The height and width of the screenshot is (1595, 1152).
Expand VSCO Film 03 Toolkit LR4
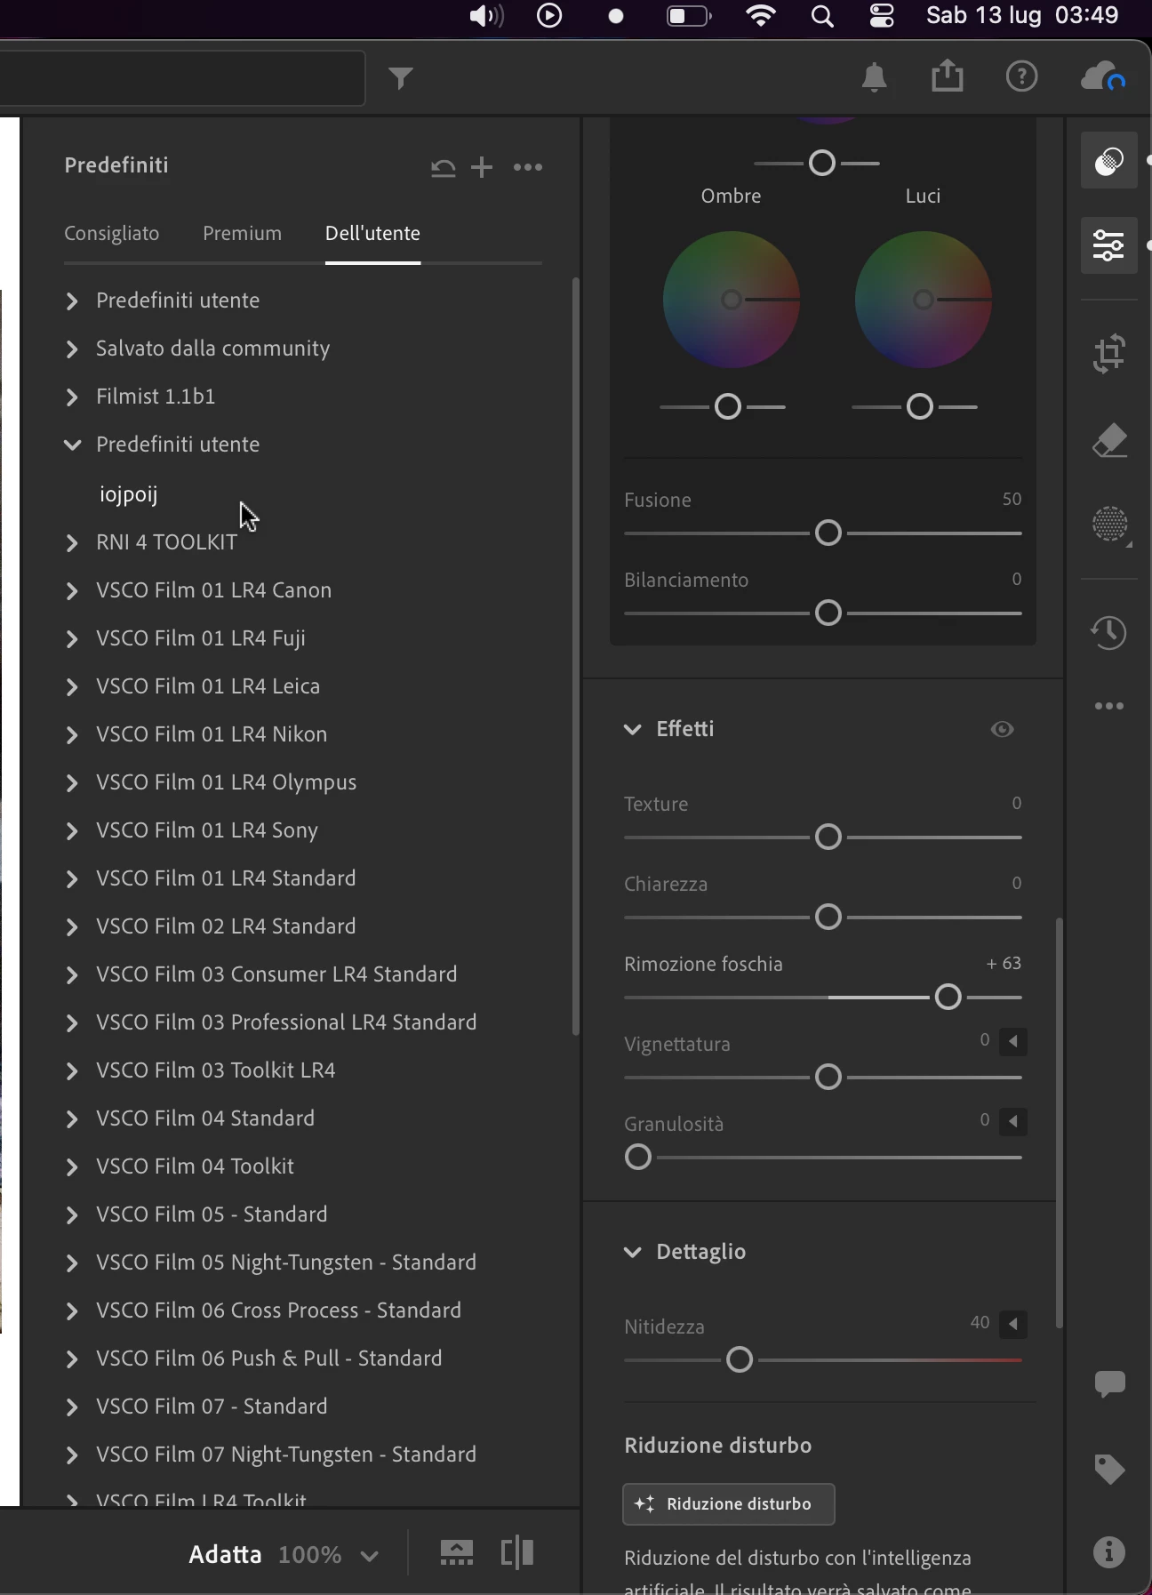click(72, 1071)
